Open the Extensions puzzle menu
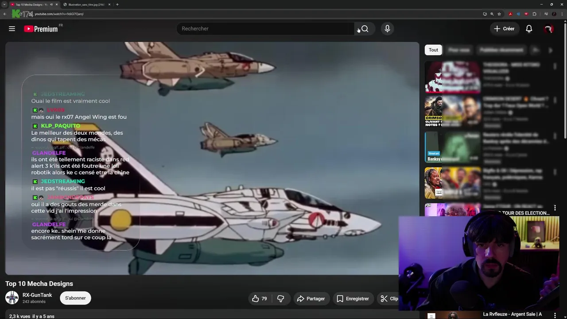Screen dimensions: 567x319 [534, 14]
